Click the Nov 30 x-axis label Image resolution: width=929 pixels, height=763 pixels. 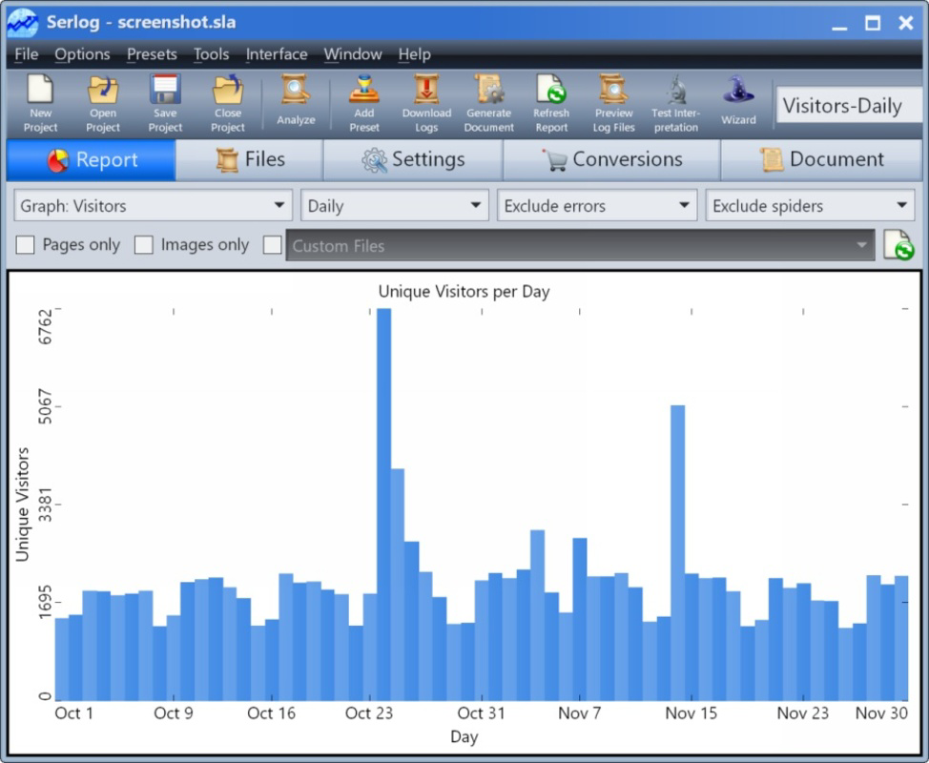[881, 713]
